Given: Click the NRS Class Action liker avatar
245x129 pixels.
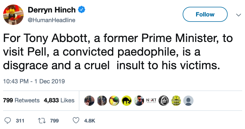Looking at the screenshot, I should pyautogui.click(x=176, y=100).
